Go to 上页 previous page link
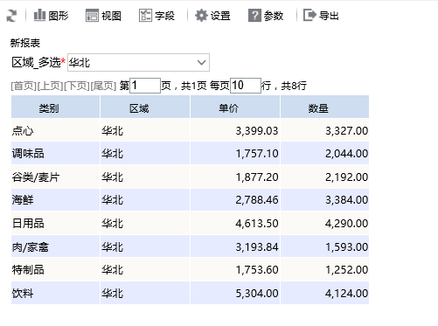The height and width of the screenshot is (326, 438). point(50,86)
